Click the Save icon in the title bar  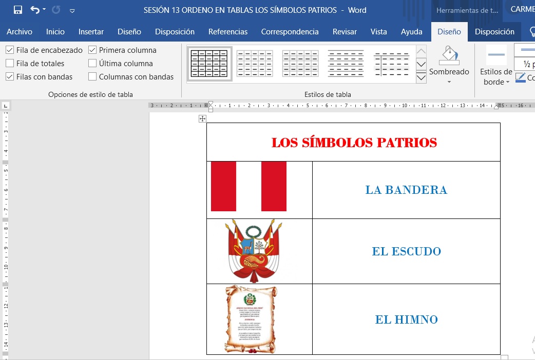[18, 10]
